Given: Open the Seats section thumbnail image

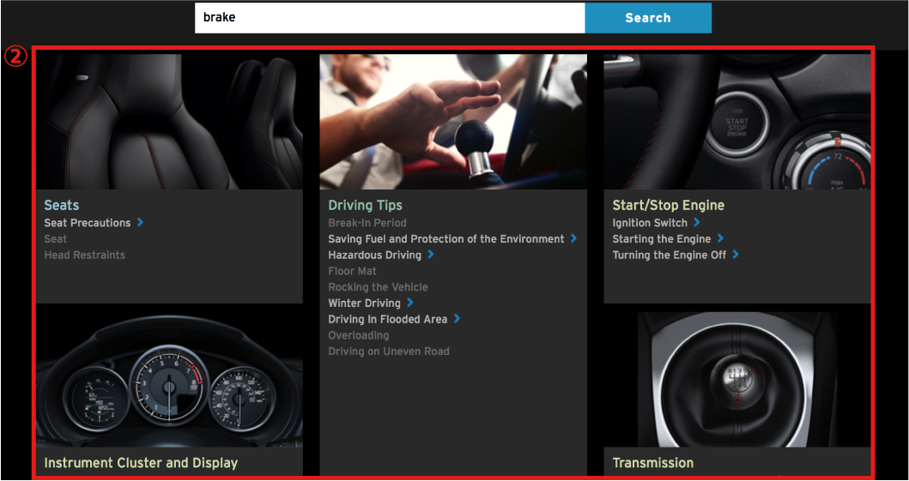Looking at the screenshot, I should click(169, 121).
